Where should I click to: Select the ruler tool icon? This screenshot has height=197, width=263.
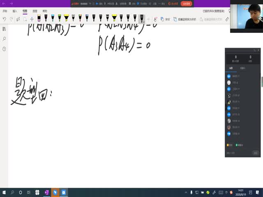[227, 19]
